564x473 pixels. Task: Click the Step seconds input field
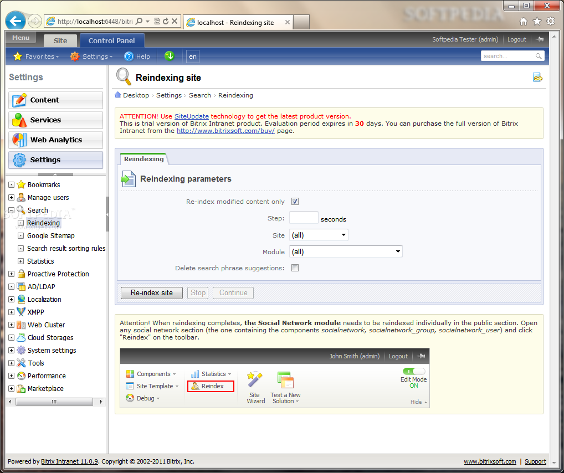tap(304, 218)
